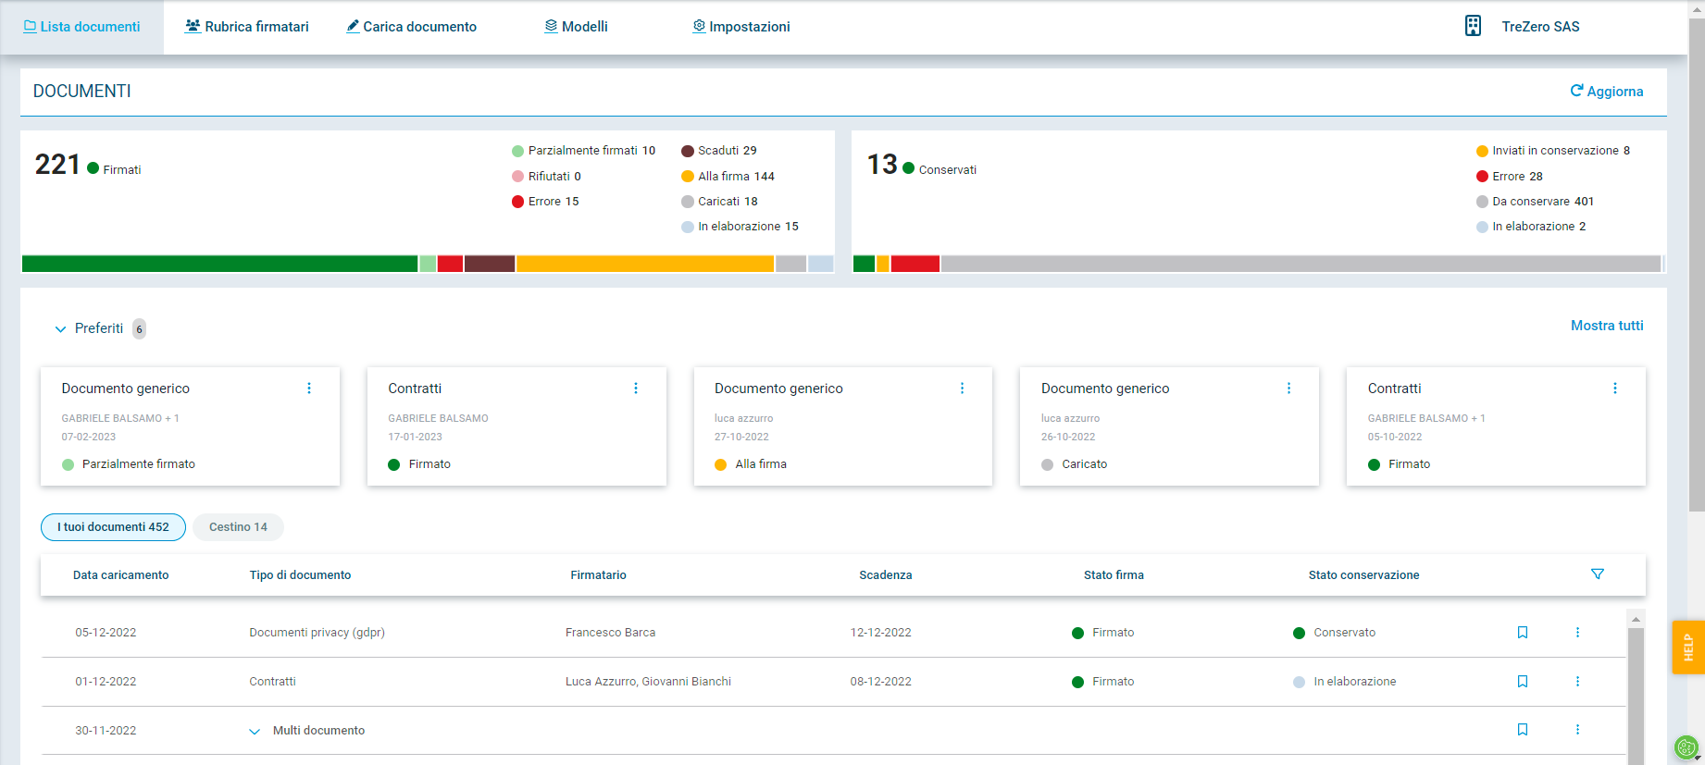The width and height of the screenshot is (1705, 765).
Task: Go to Carica documento
Action: (x=411, y=27)
